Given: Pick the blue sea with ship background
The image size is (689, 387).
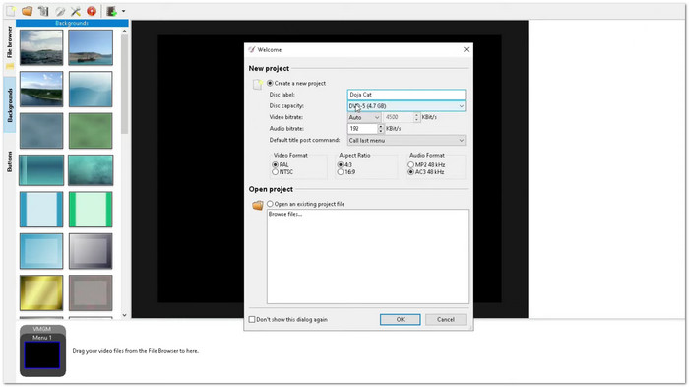Looking at the screenshot, I should tap(91, 47).
